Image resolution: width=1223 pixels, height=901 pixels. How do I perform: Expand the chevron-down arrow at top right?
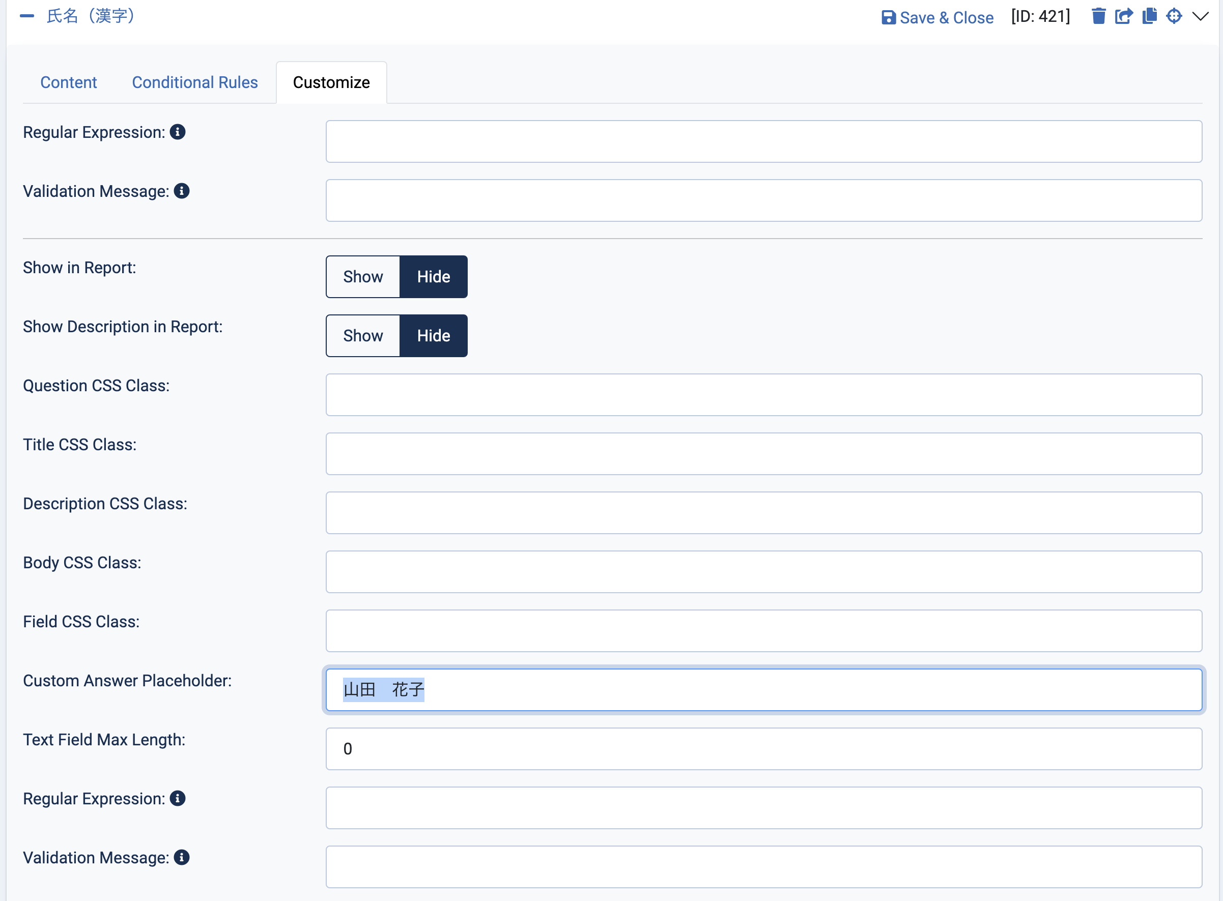point(1201,16)
